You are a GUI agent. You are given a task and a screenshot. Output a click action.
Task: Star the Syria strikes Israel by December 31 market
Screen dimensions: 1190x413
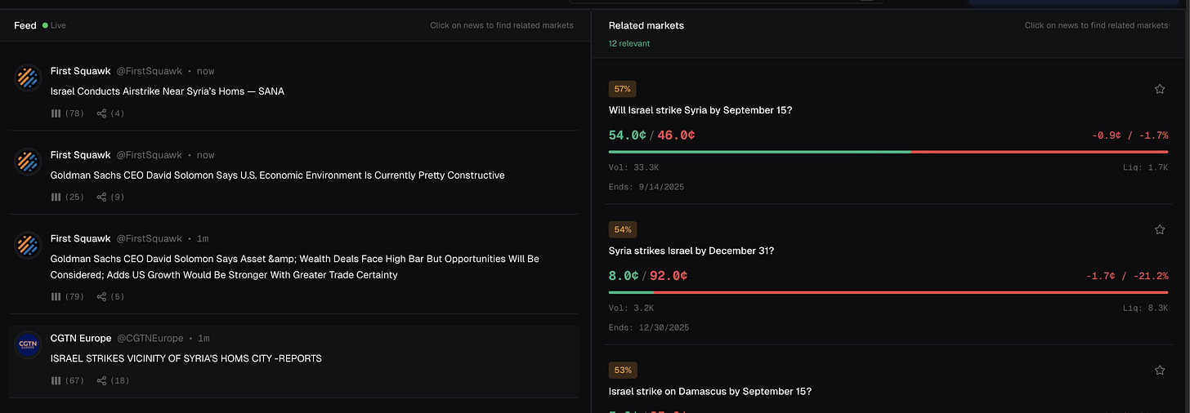point(1160,230)
